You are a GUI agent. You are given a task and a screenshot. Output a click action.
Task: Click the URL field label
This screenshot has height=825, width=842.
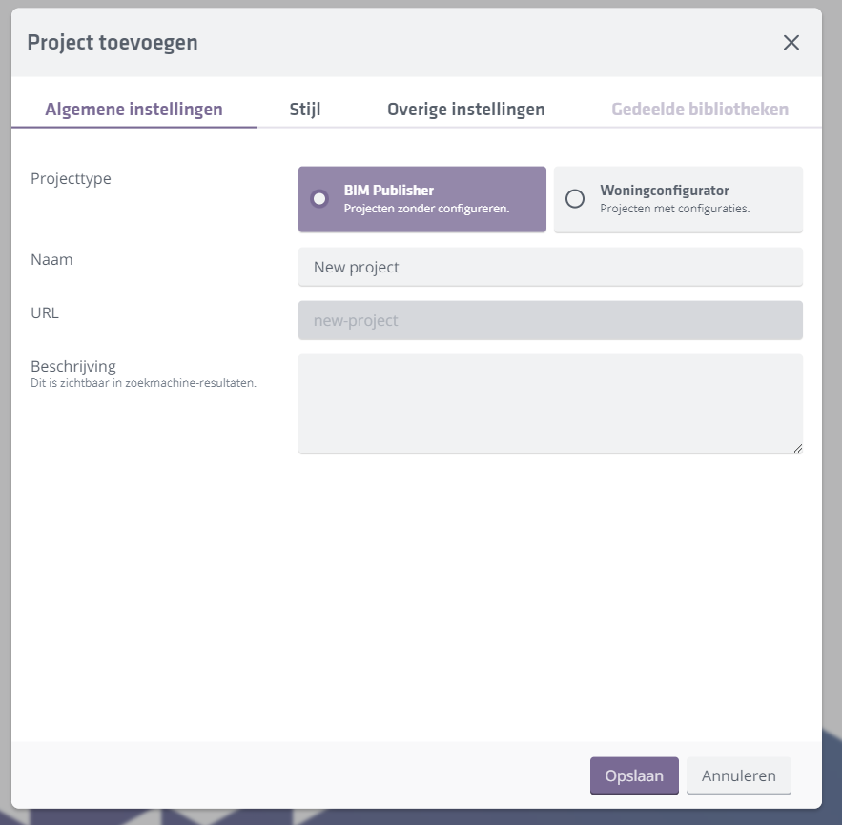coord(45,312)
